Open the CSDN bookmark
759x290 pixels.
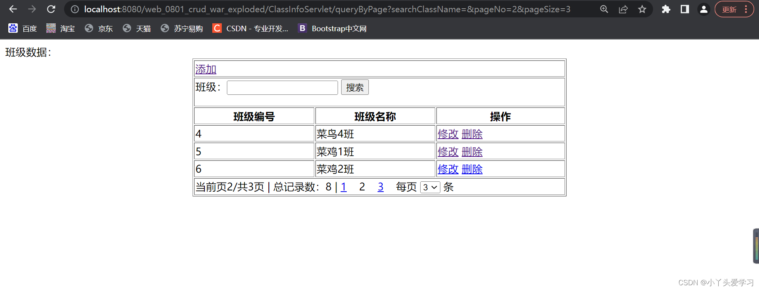pyautogui.click(x=250, y=28)
